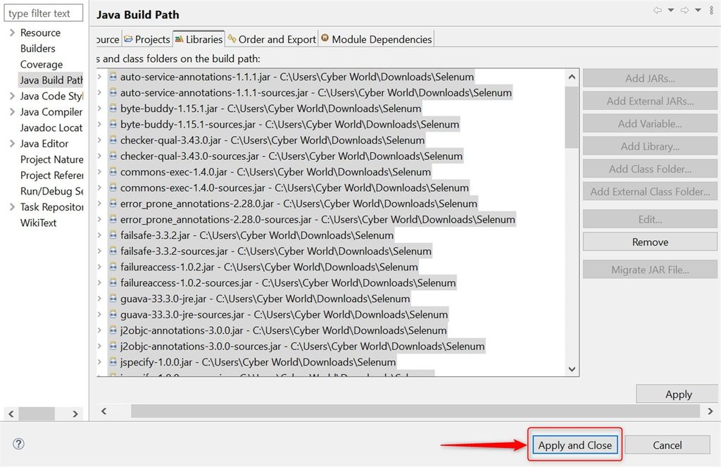The height and width of the screenshot is (467, 721).
Task: Expand the Java Code Style node
Action: (x=12, y=96)
